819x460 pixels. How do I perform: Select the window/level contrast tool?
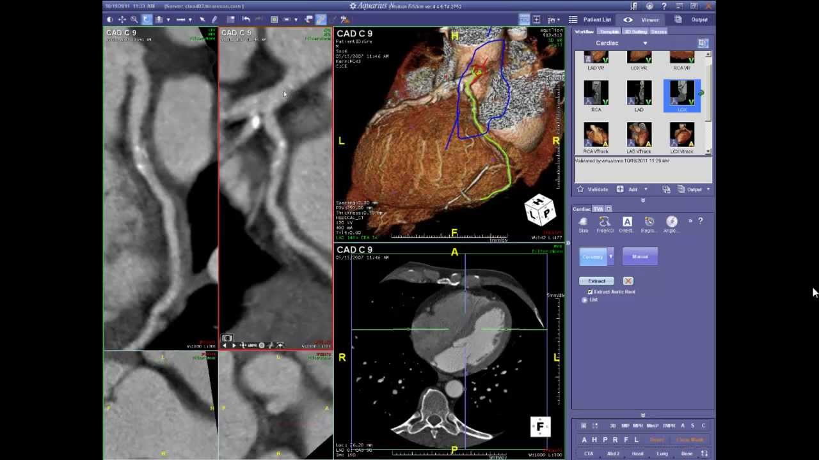tap(109, 20)
